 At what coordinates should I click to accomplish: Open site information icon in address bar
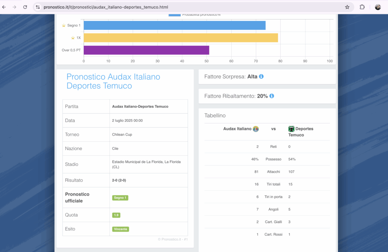[x=38, y=7]
